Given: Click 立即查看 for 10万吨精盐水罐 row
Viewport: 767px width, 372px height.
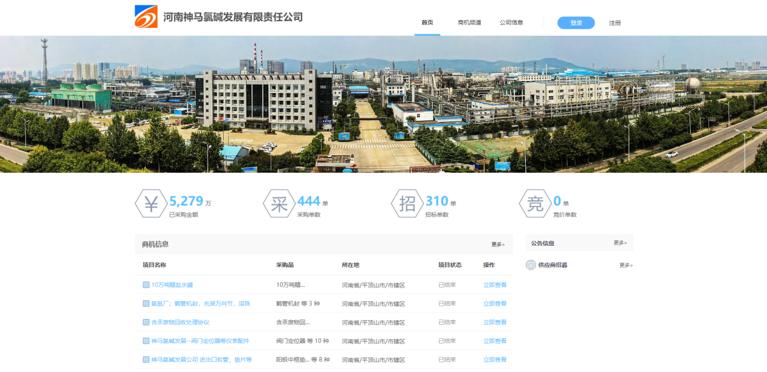Looking at the screenshot, I should pos(495,285).
